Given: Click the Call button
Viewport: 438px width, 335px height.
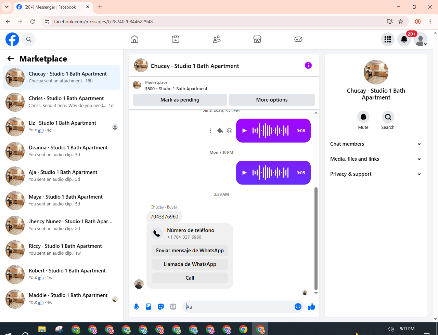Looking at the screenshot, I should click(x=190, y=278).
